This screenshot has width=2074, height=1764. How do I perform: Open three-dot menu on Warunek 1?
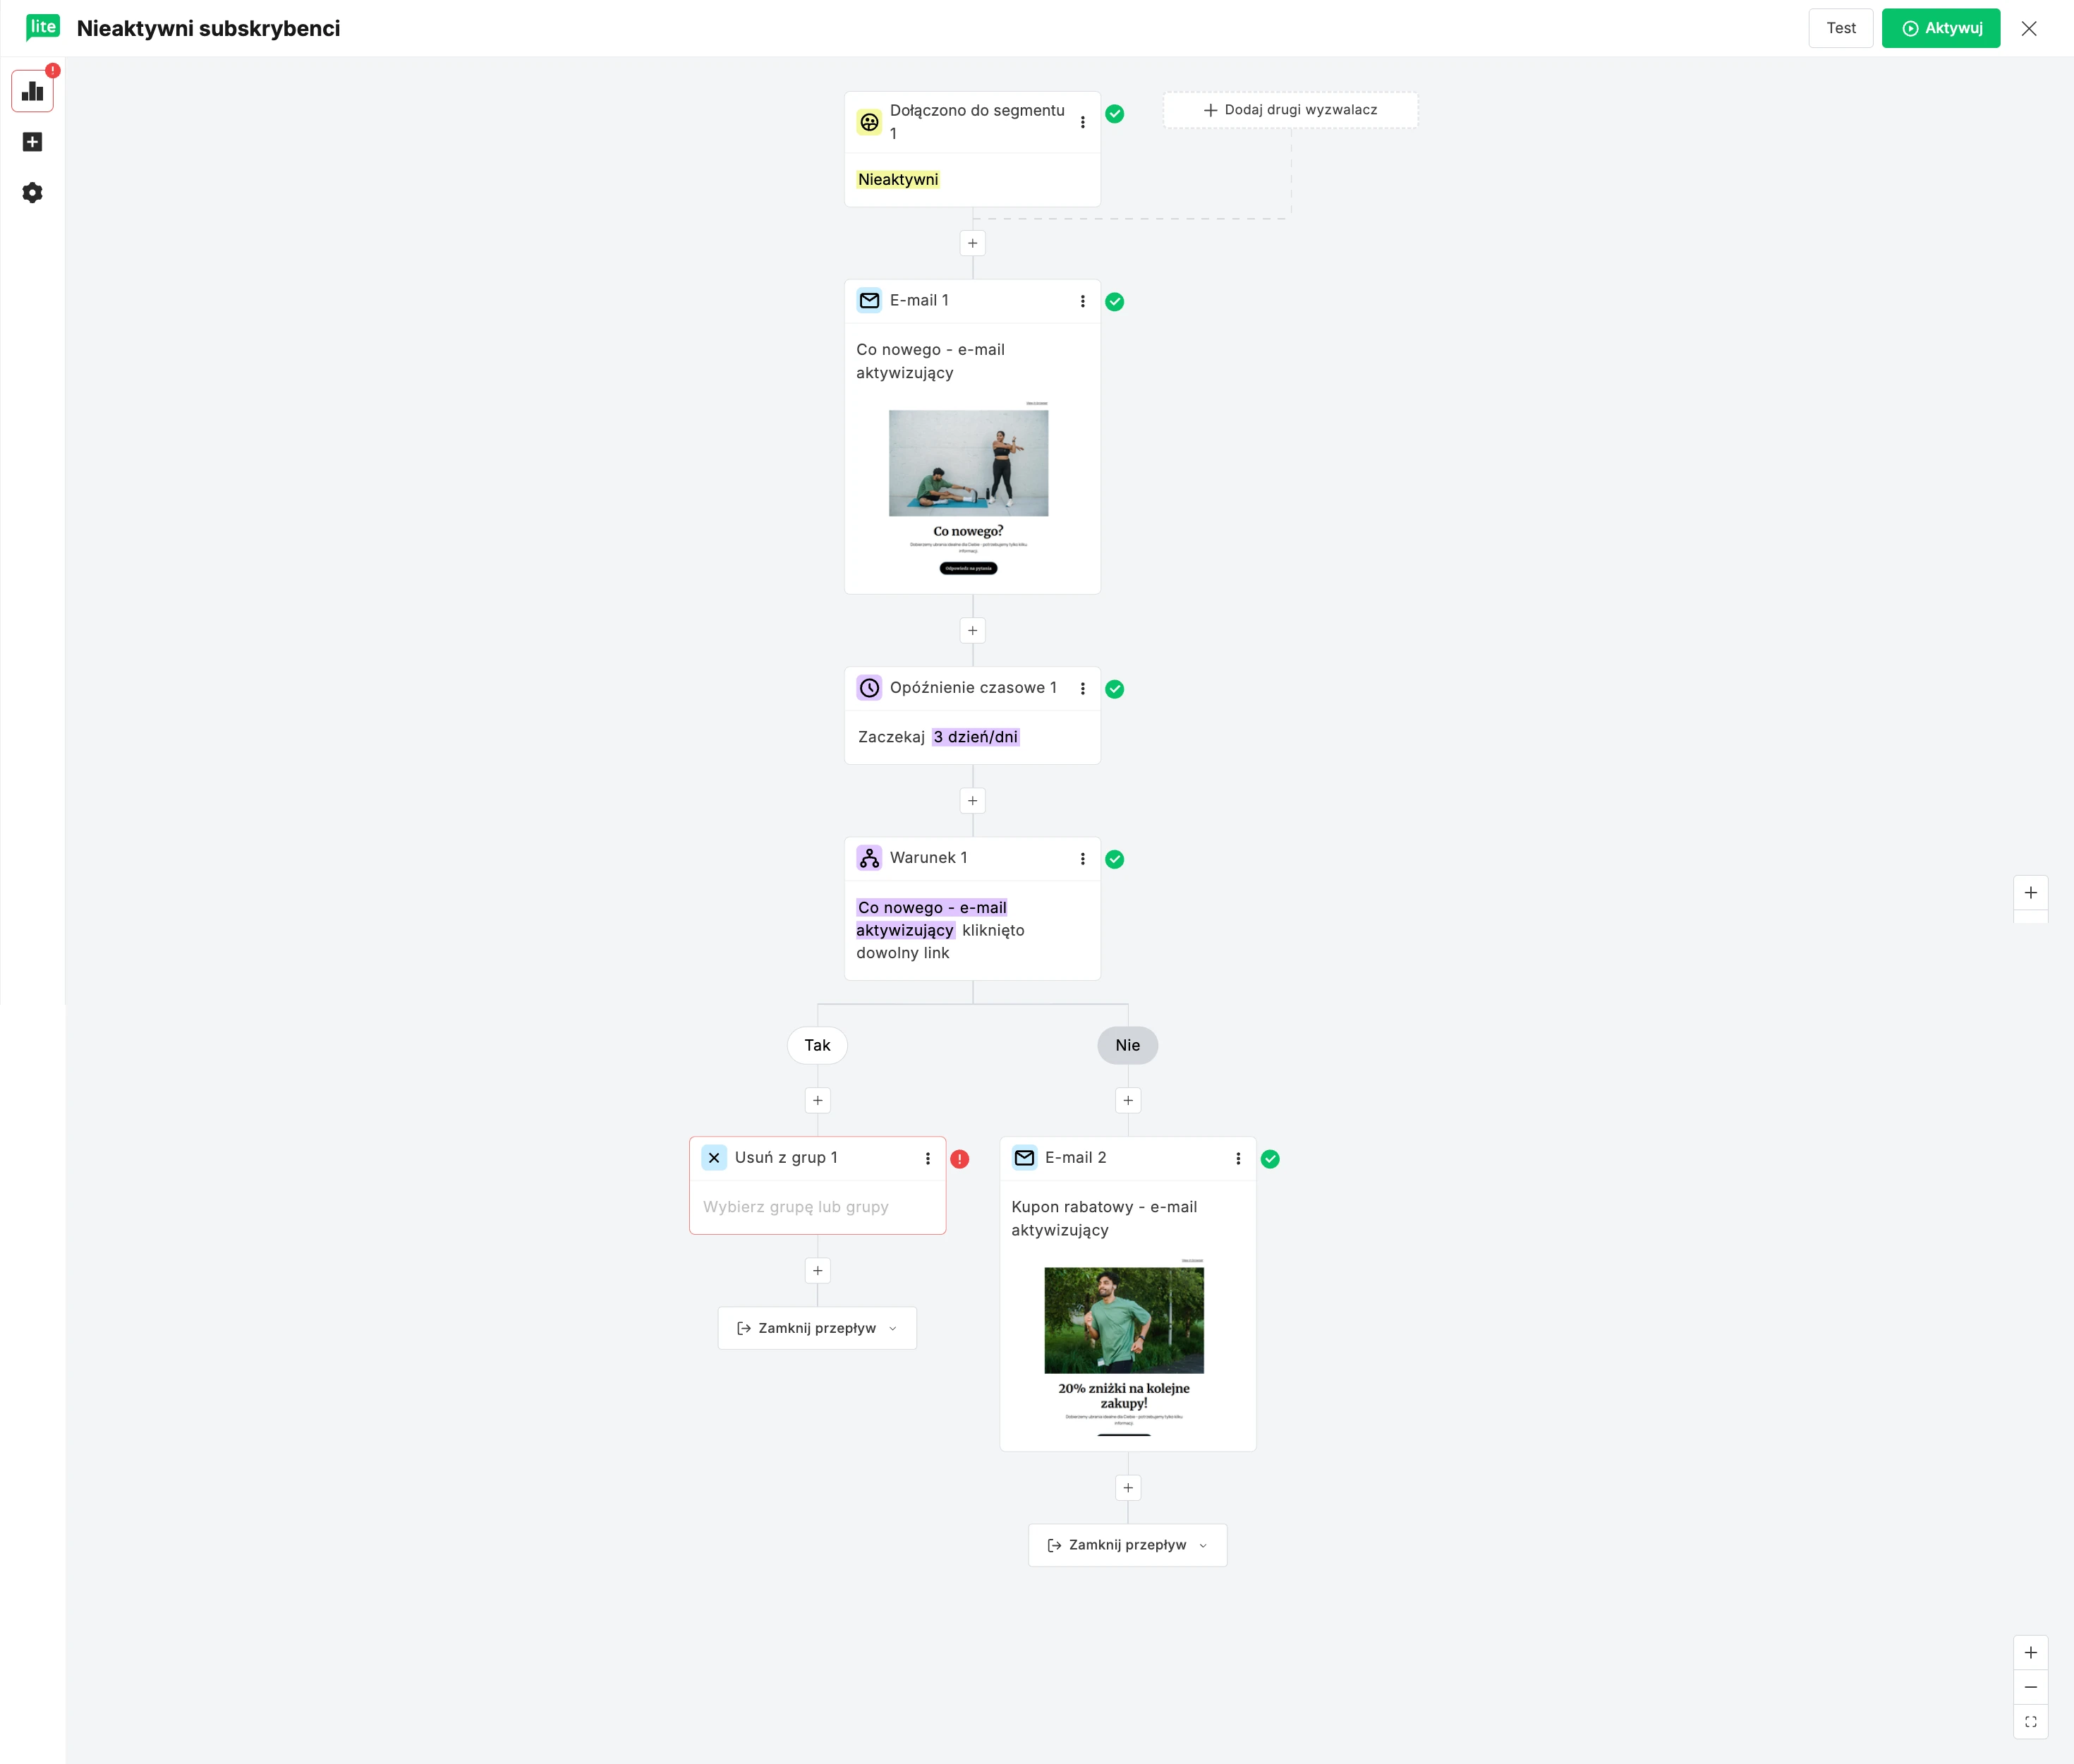click(x=1082, y=859)
